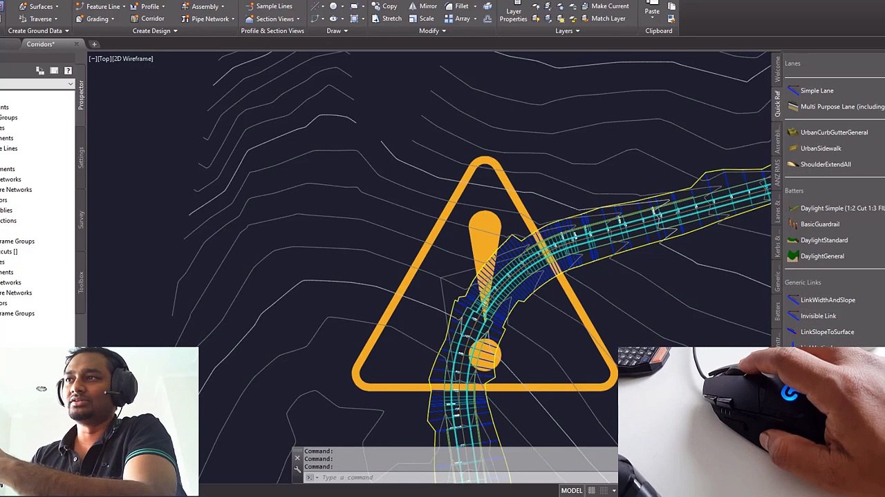885x497 pixels.
Task: Select the line draw tool
Action: [x=316, y=6]
